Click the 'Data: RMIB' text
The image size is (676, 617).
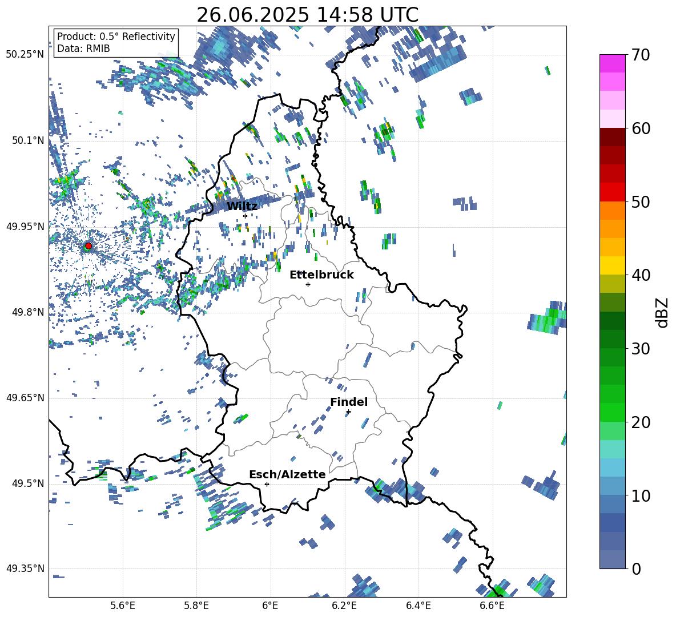[x=83, y=49]
